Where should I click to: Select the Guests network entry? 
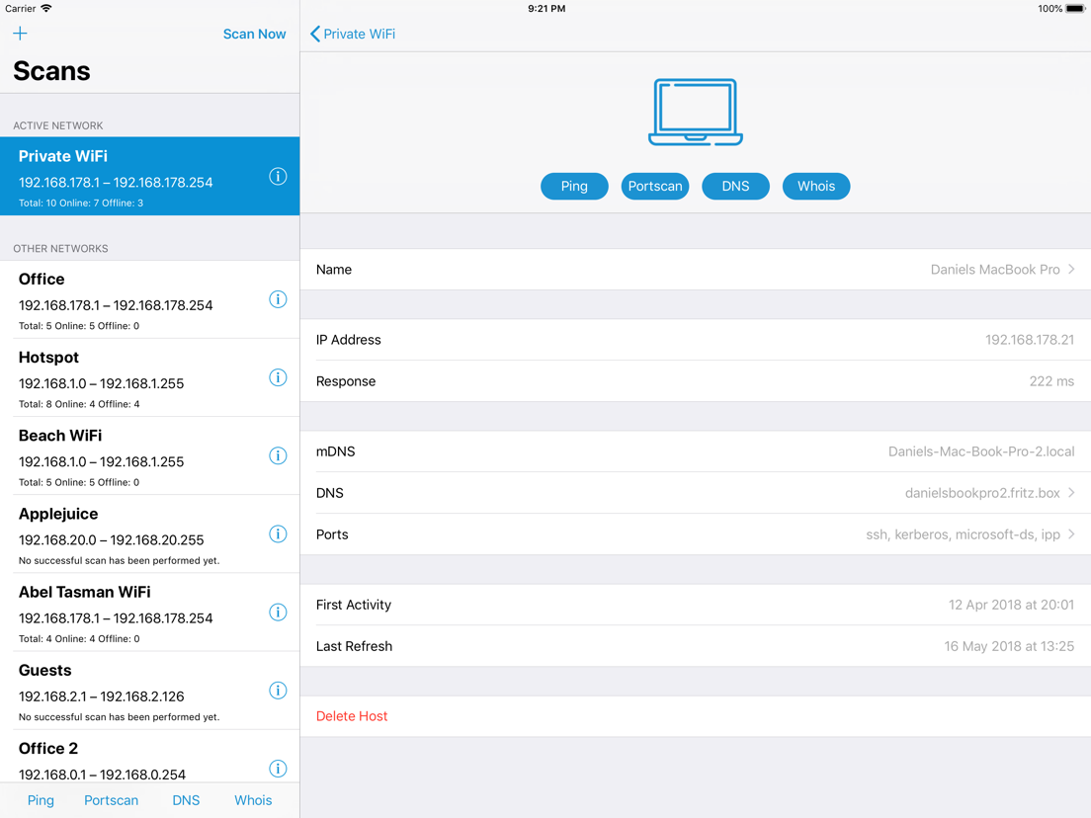click(x=149, y=691)
